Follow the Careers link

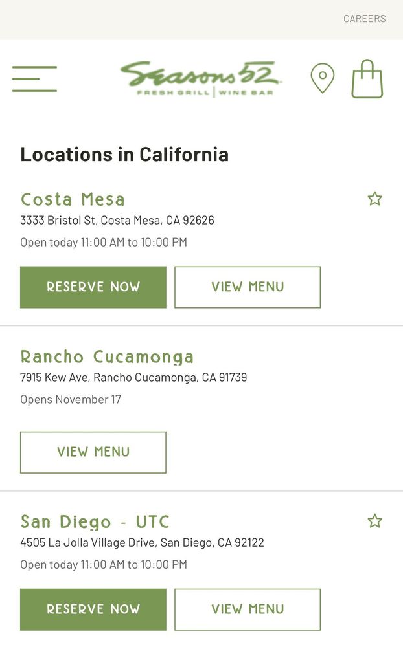point(364,19)
